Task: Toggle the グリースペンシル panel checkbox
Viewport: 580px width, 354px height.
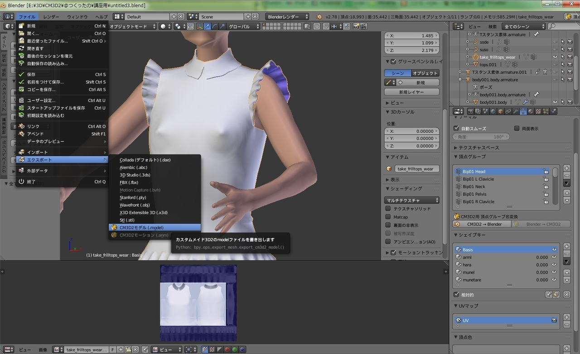Action: click(x=393, y=62)
